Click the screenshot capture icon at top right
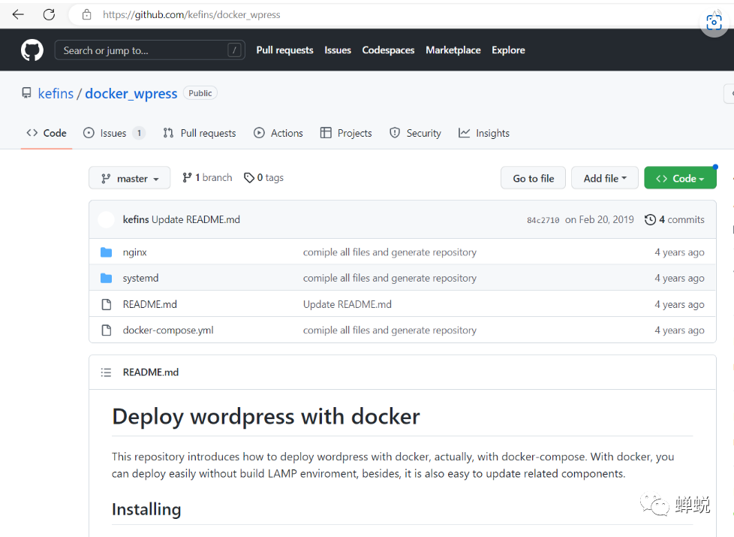The image size is (734, 537). 714,22
